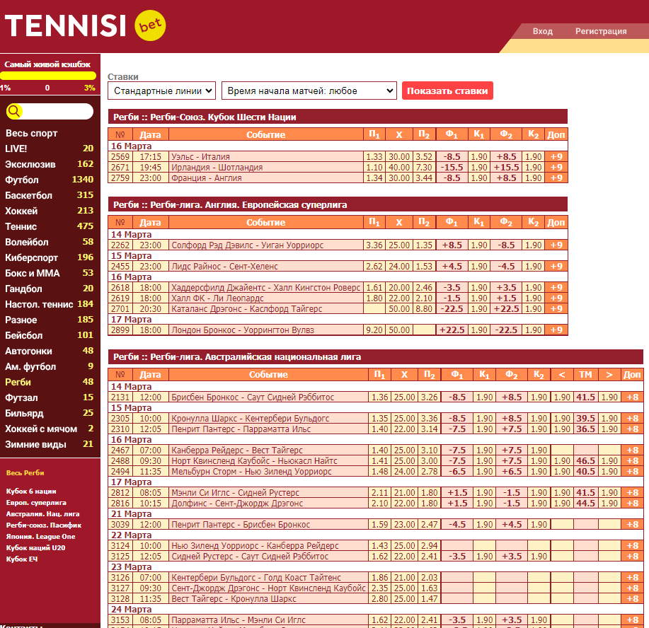Focus the sidebar search input field
Screen dimensions: 649x628
(x=50, y=111)
